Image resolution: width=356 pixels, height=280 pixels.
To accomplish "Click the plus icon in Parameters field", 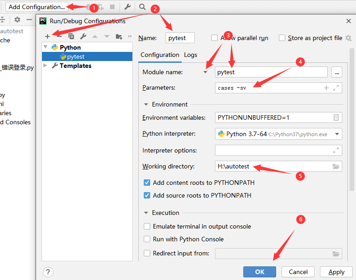I will tap(326, 88).
